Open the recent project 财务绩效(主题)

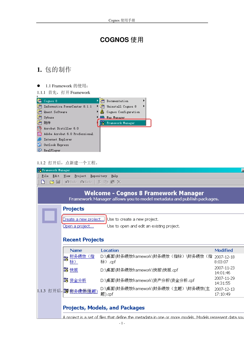[x=84, y=291]
